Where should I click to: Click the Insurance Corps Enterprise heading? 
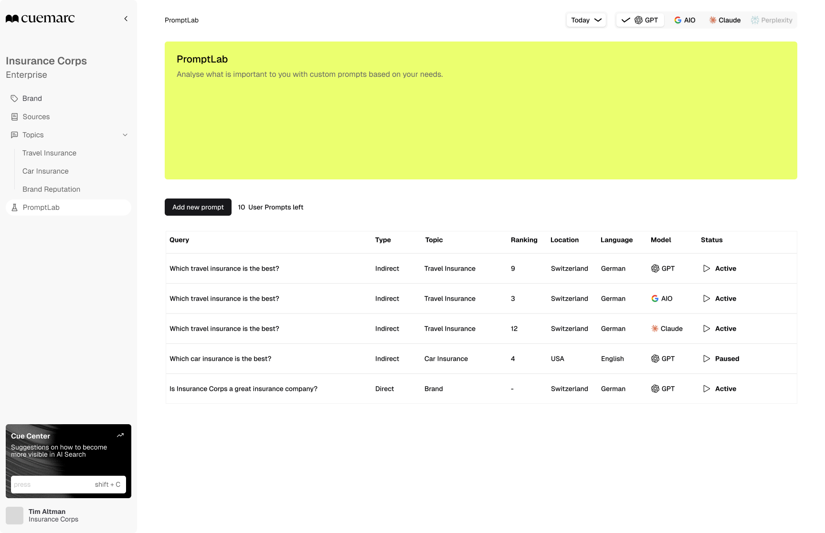(x=46, y=67)
